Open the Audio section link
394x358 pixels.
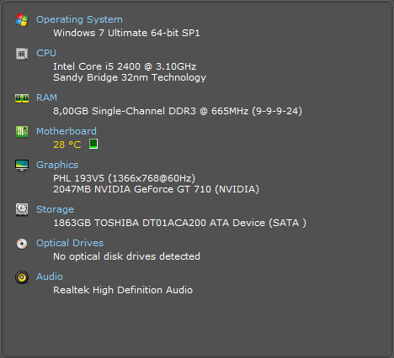pyautogui.click(x=50, y=276)
